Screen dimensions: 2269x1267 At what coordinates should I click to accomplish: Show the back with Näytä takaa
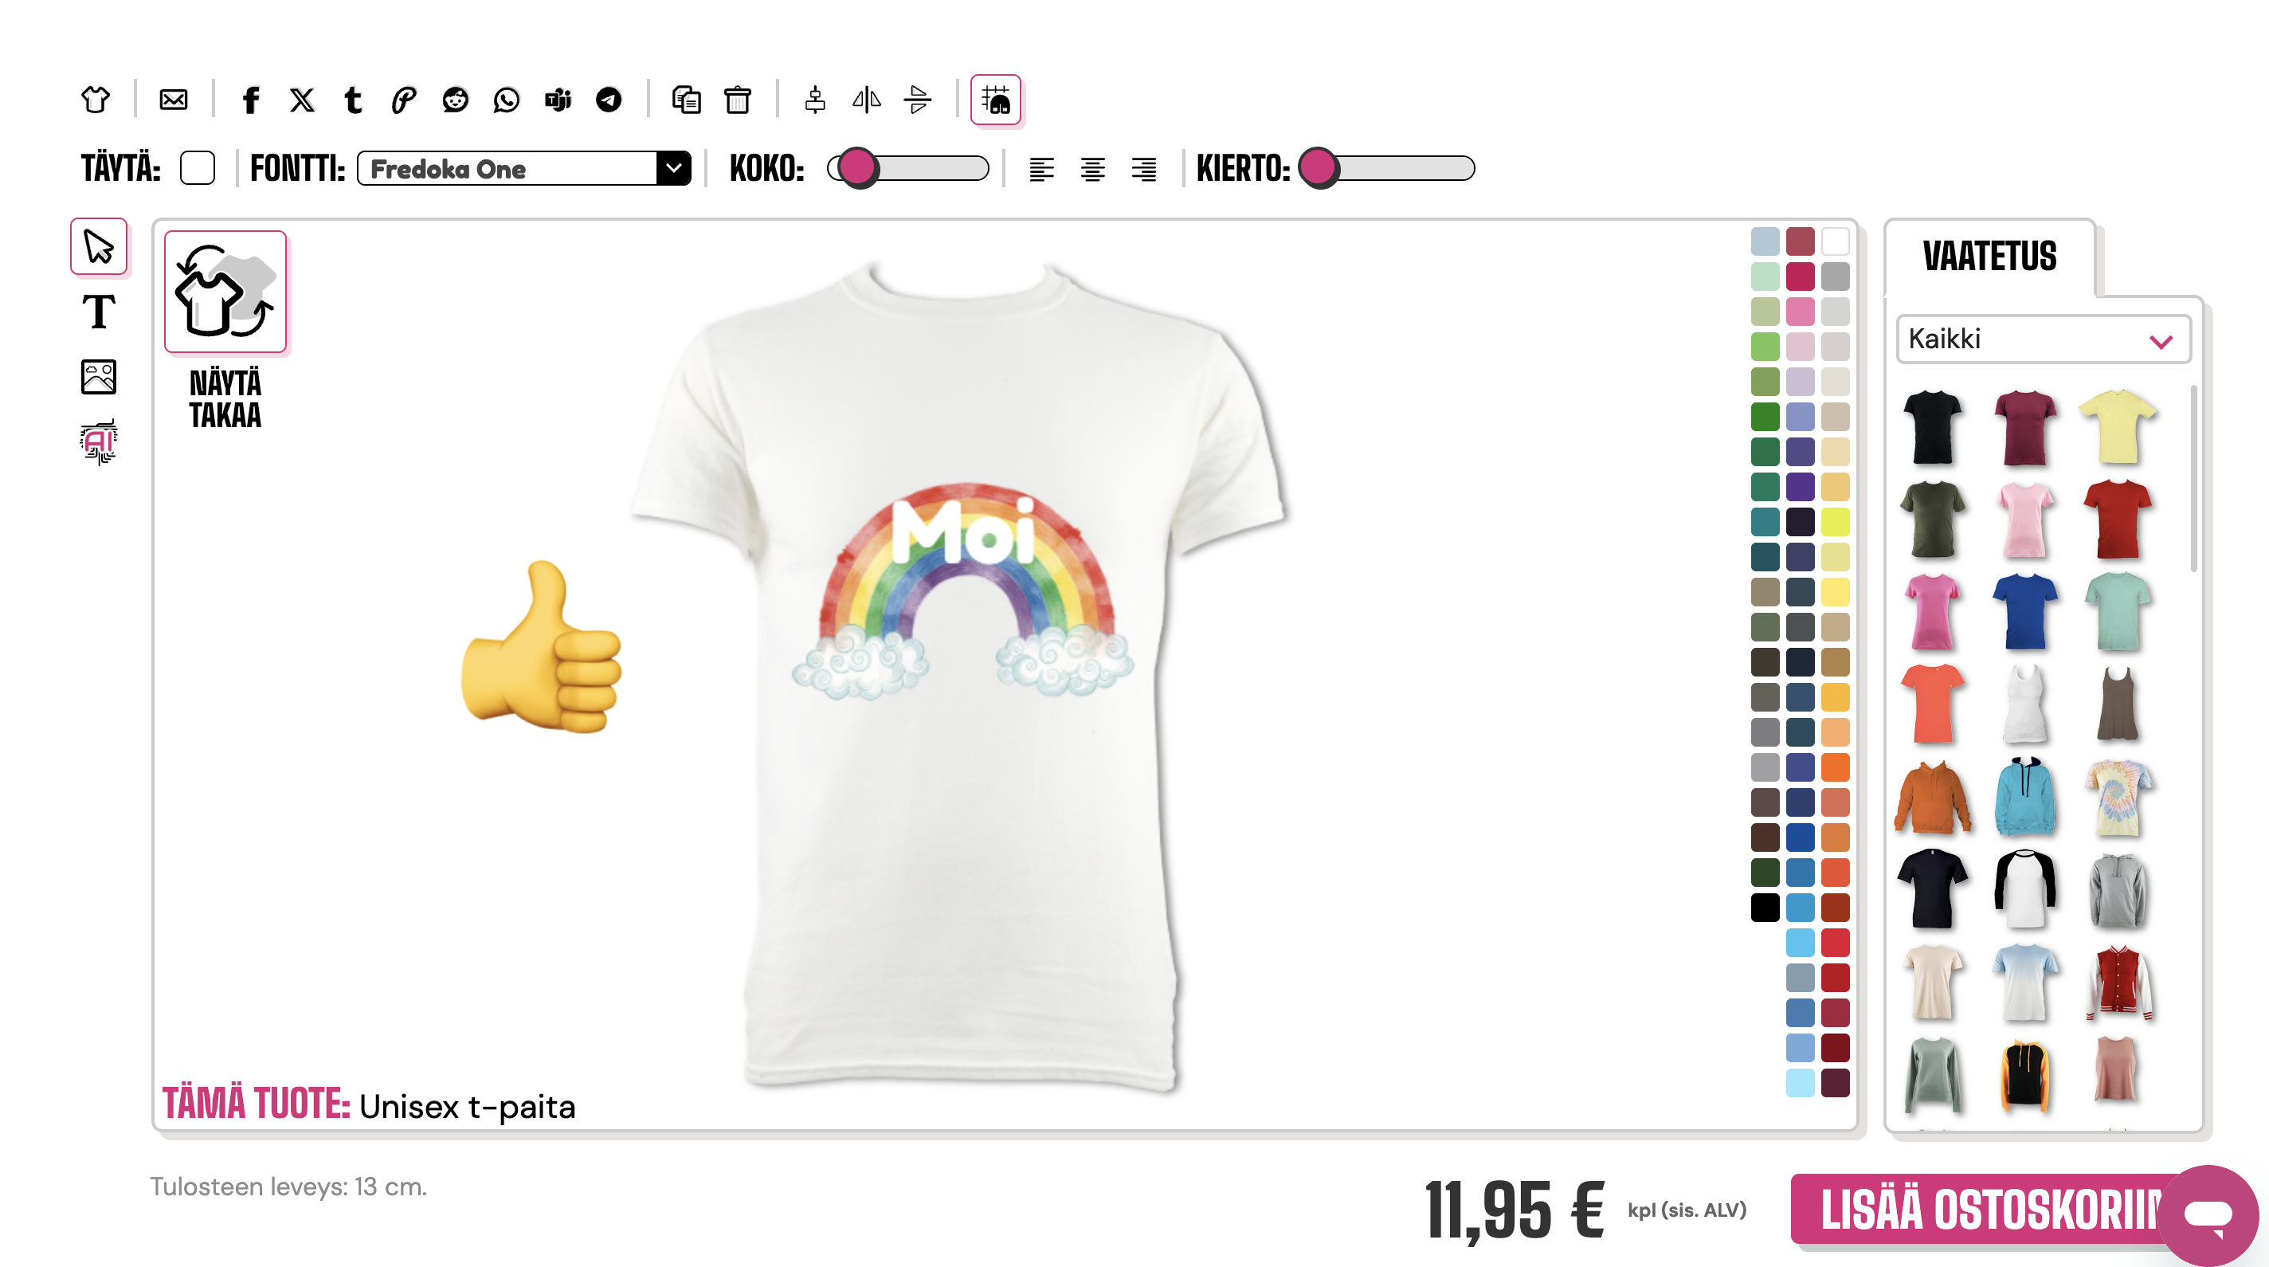[225, 292]
